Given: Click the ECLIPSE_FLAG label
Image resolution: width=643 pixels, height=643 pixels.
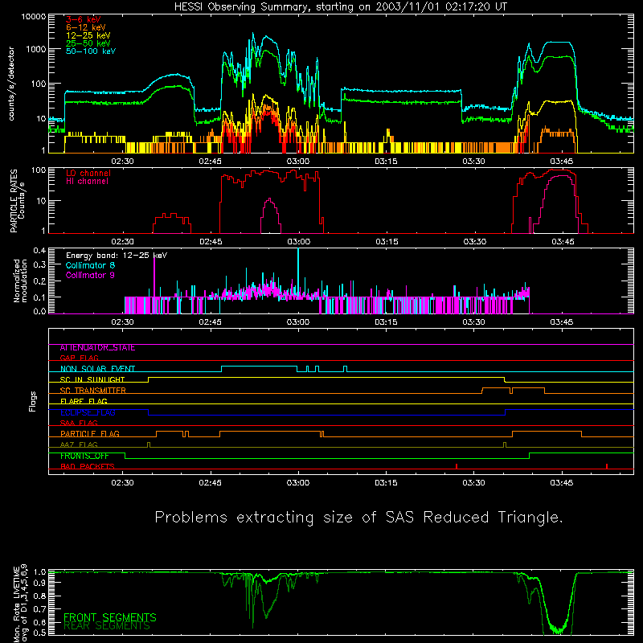Looking at the screenshot, I should point(88,412).
